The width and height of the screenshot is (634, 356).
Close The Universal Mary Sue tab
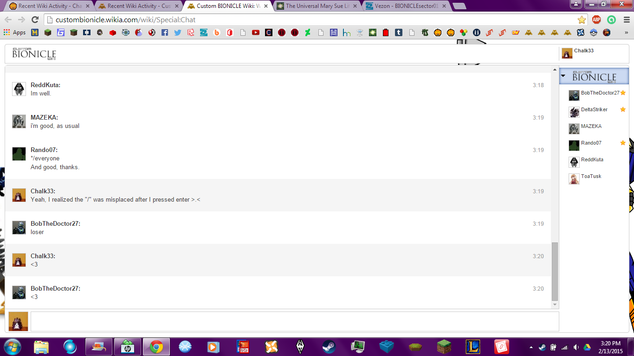(x=354, y=6)
